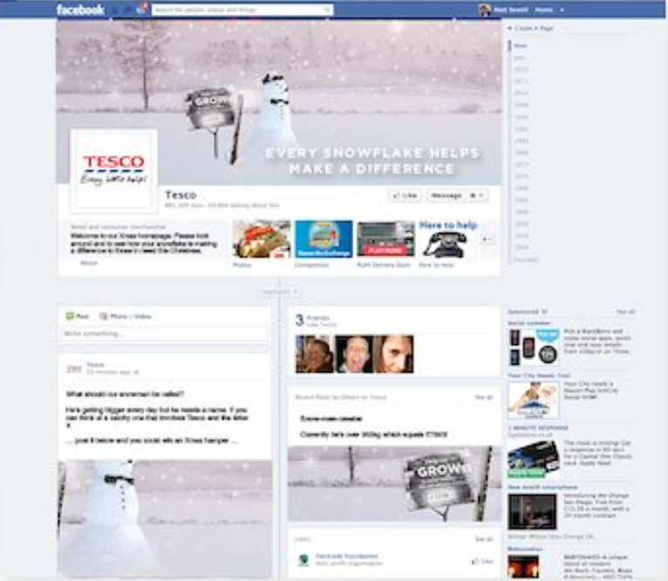Open the Photos app thumbnail
Viewport: 668px width, 581px height.
click(x=262, y=239)
